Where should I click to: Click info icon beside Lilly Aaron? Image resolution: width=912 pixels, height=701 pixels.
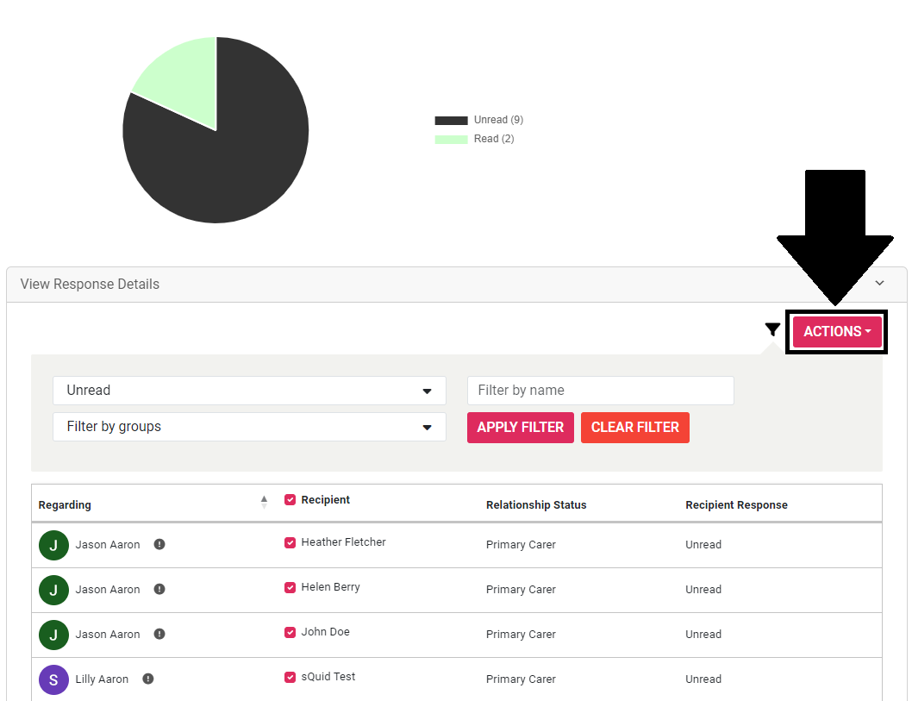tap(148, 679)
